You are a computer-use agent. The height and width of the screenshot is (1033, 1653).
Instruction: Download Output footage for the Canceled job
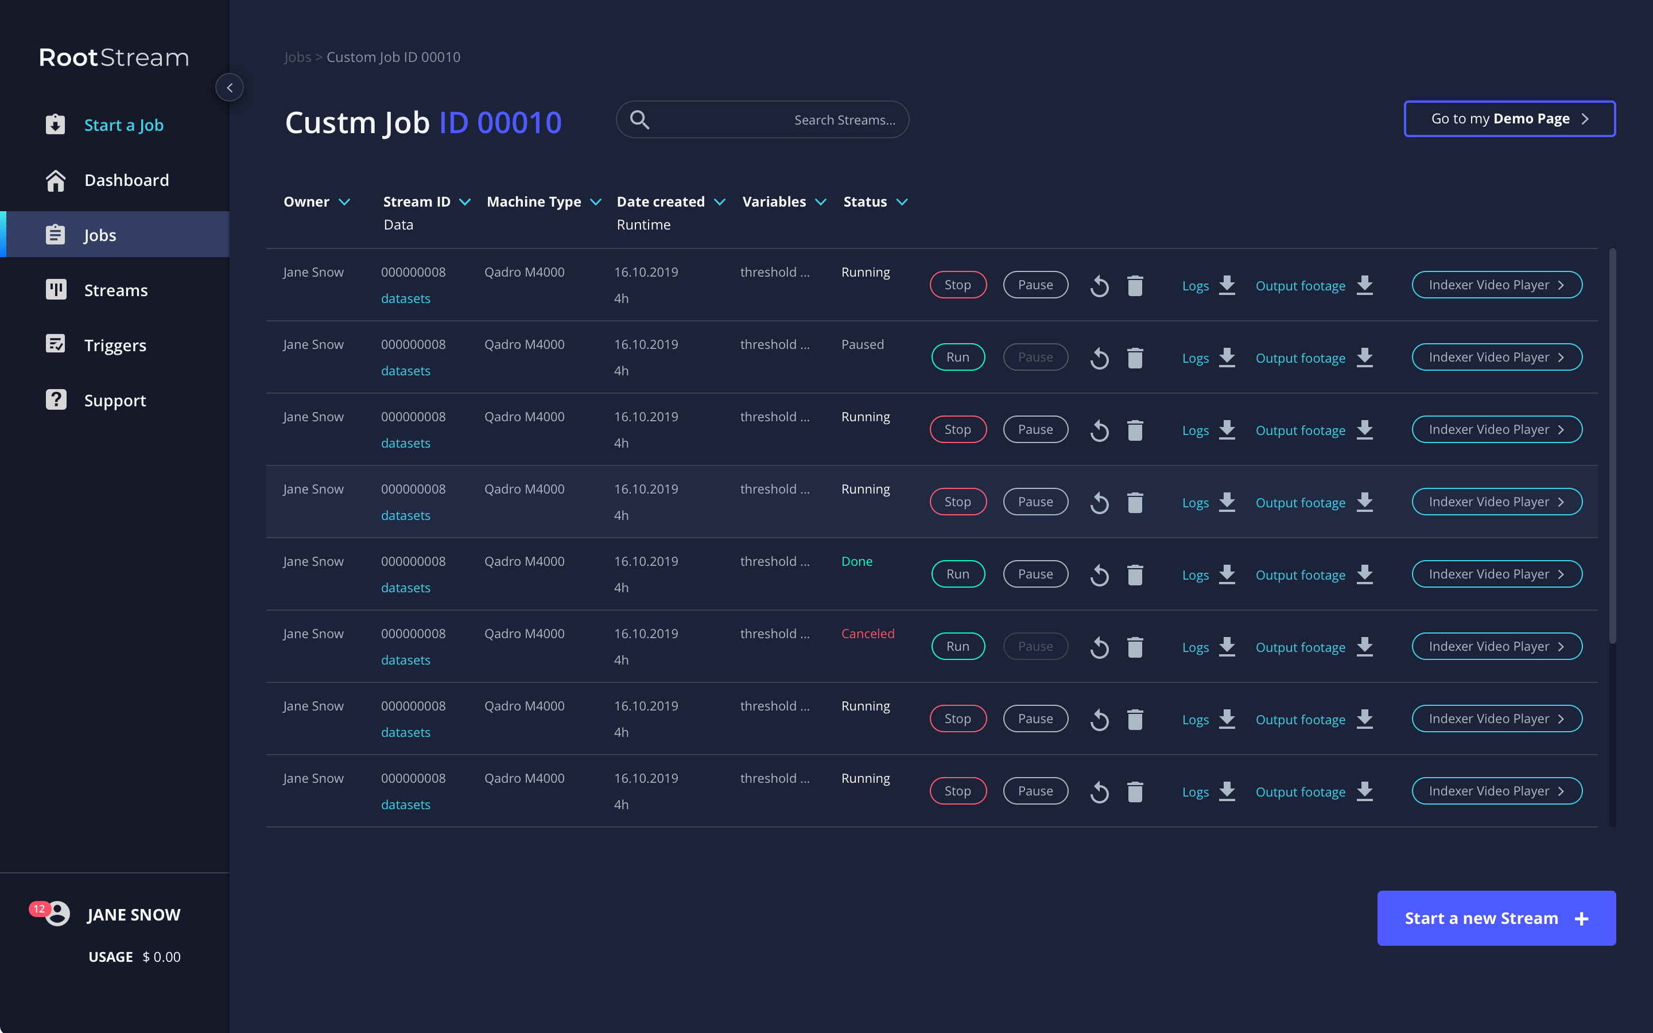coord(1365,647)
